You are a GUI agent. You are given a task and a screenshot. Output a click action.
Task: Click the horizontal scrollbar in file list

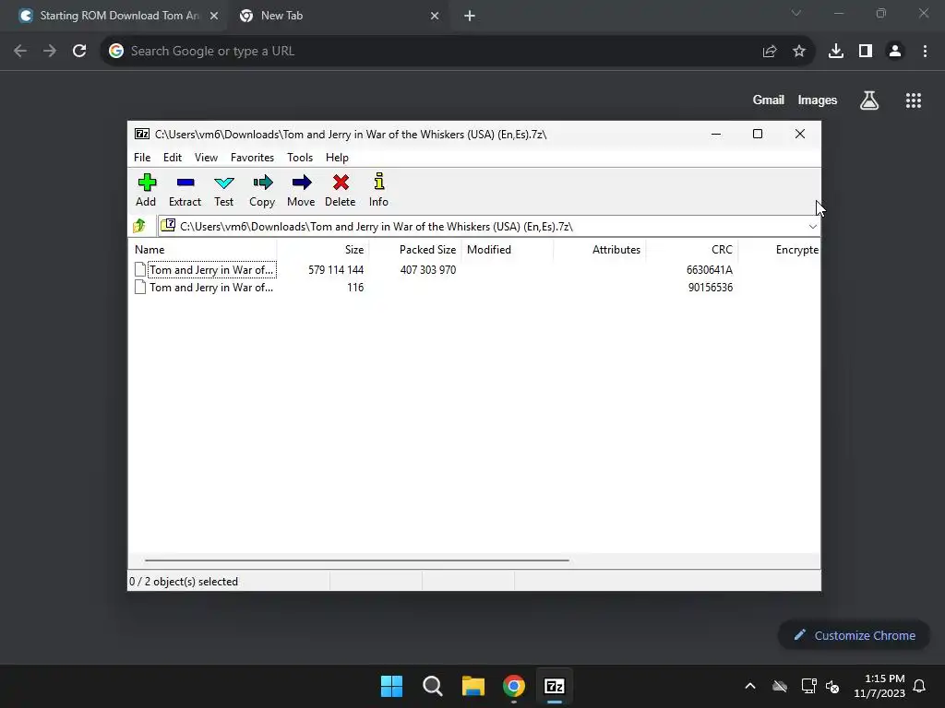(x=357, y=560)
